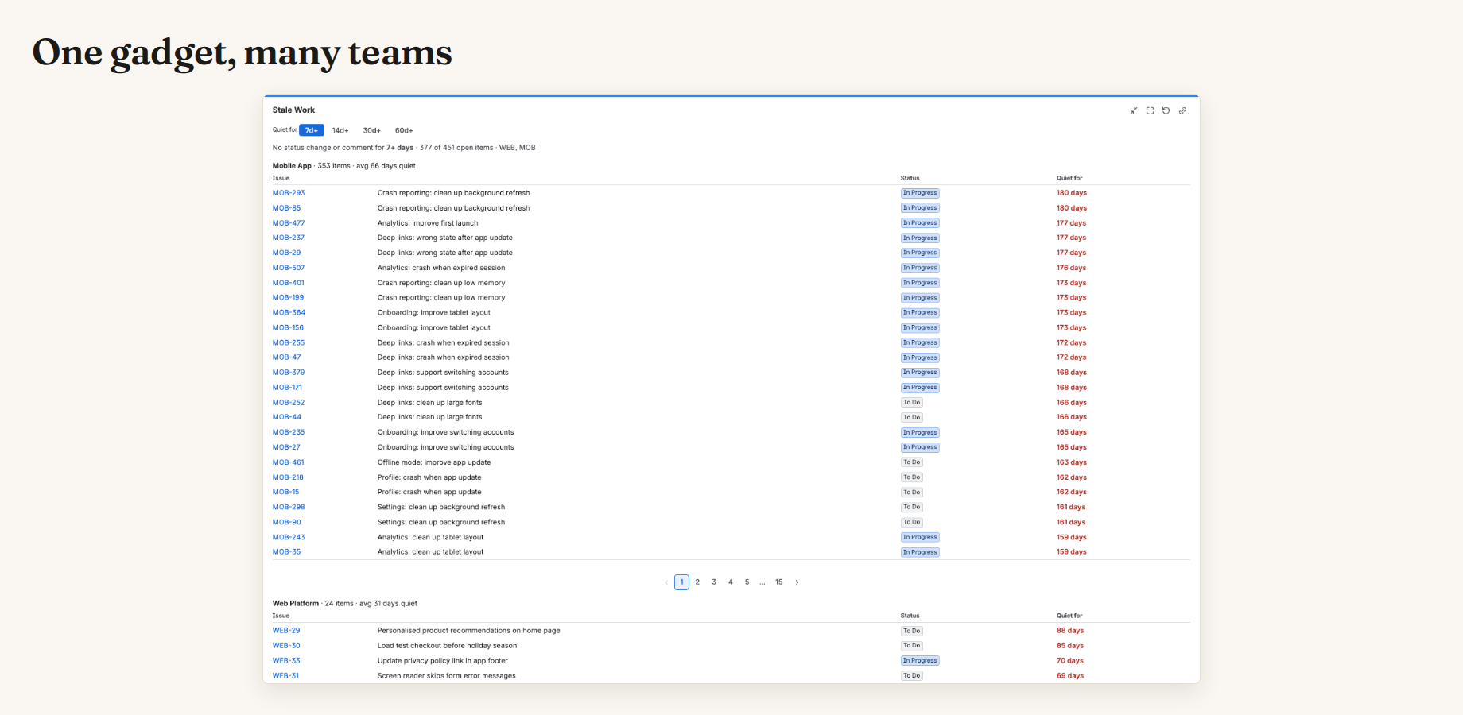Click 'Analytics: crash when expired session' summary
This screenshot has height=715, width=1463.
tap(441, 268)
